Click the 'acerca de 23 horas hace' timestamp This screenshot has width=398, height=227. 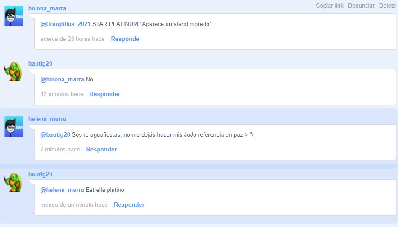[x=72, y=39]
